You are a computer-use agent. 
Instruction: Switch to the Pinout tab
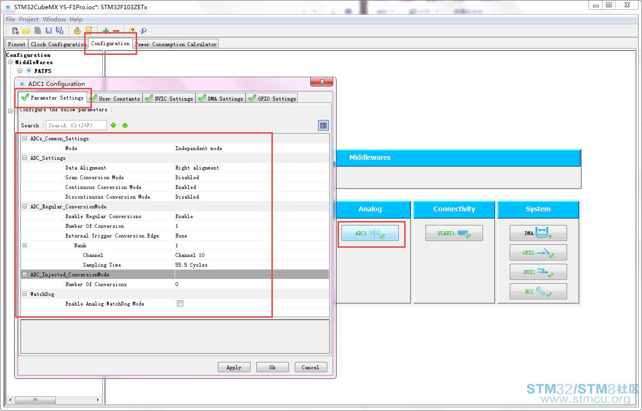pyautogui.click(x=17, y=44)
